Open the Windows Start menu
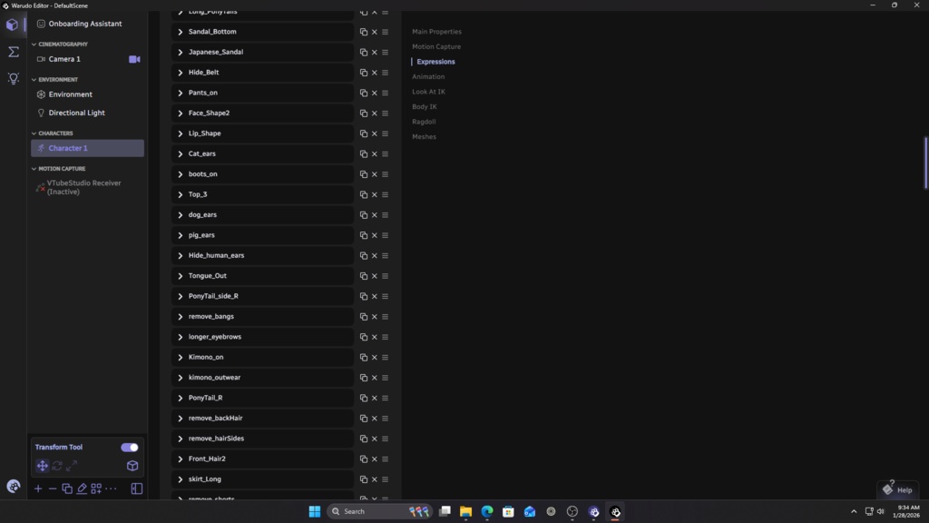The image size is (929, 523). pyautogui.click(x=315, y=511)
